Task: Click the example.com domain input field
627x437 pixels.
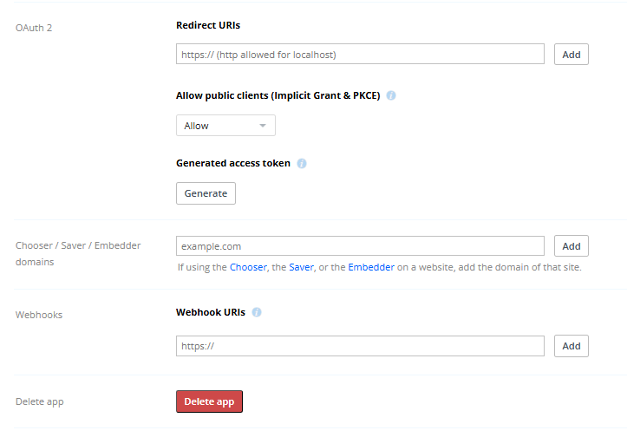Action: click(x=360, y=246)
